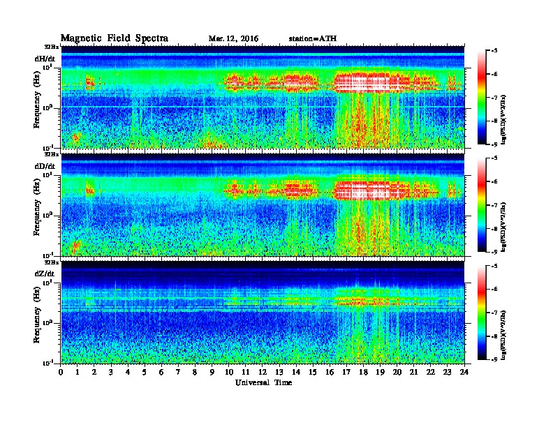Click hour "12" on the time axis
This screenshot has width=553, height=427.
click(263, 372)
